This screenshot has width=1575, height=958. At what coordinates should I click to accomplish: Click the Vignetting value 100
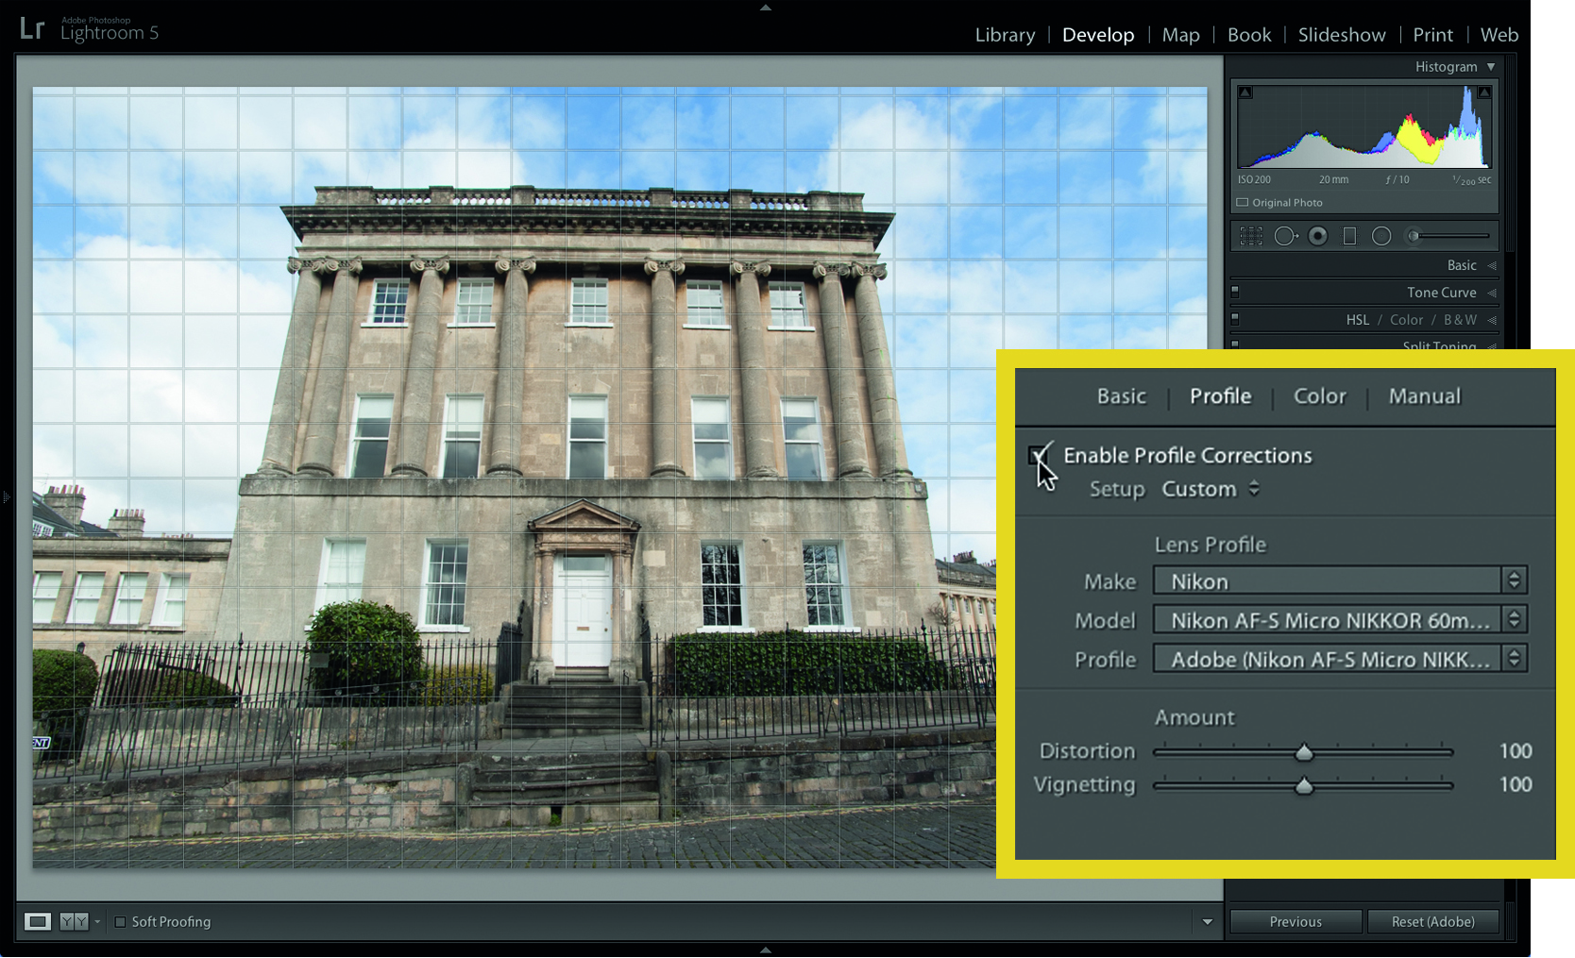coord(1516,784)
